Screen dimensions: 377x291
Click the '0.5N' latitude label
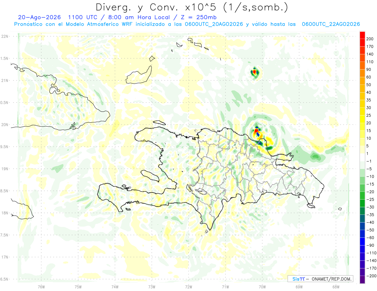4,103
